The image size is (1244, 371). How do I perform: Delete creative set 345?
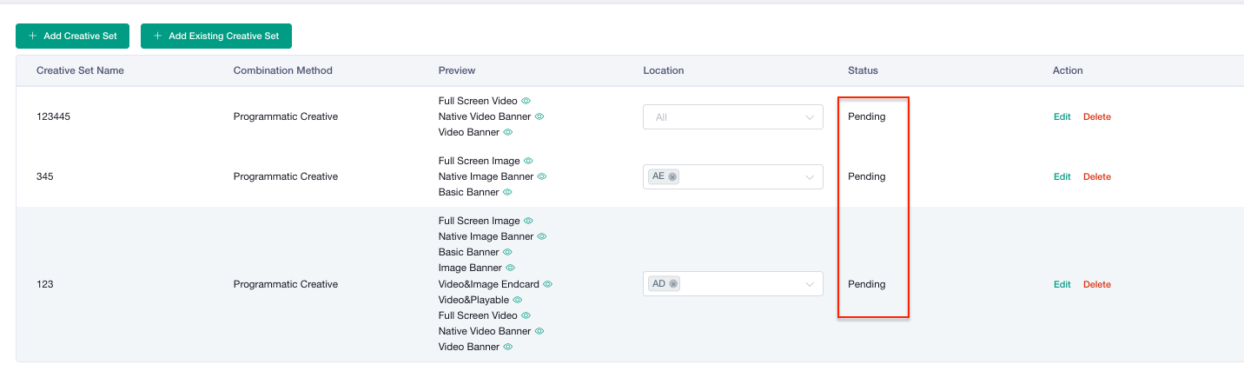click(x=1096, y=176)
